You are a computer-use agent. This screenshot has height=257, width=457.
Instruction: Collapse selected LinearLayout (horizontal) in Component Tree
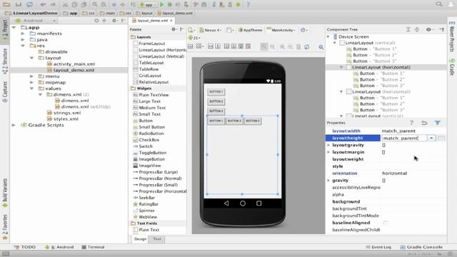tap(341, 67)
